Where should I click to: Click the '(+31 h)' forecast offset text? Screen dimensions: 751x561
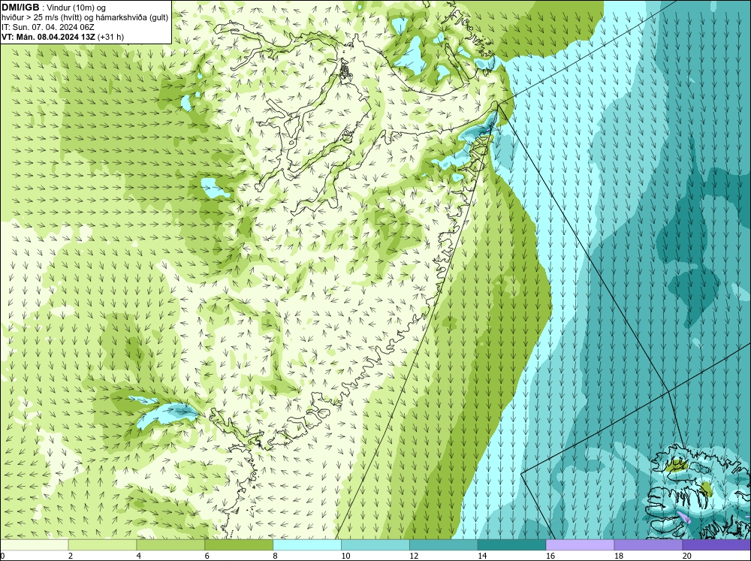110,37
